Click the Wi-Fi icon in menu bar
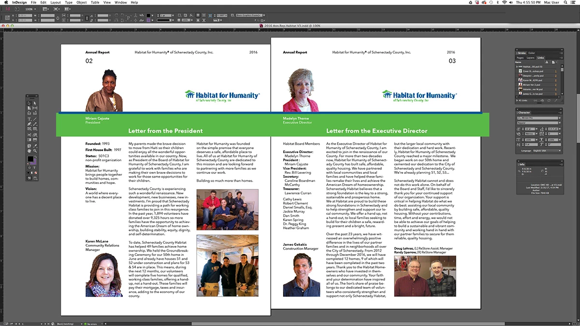Viewport: 580px width, 326px height. [504, 2]
